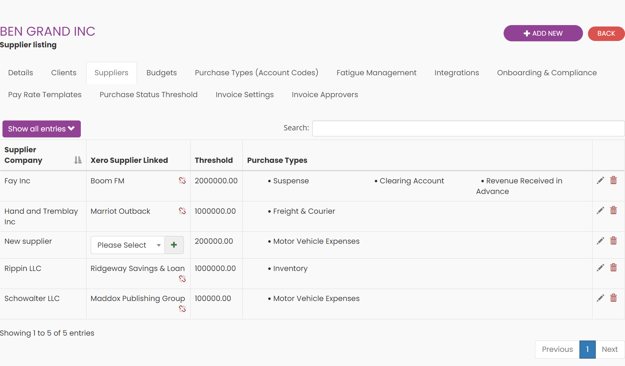Click the red BACK button
This screenshot has height=366, width=625.
click(606, 34)
